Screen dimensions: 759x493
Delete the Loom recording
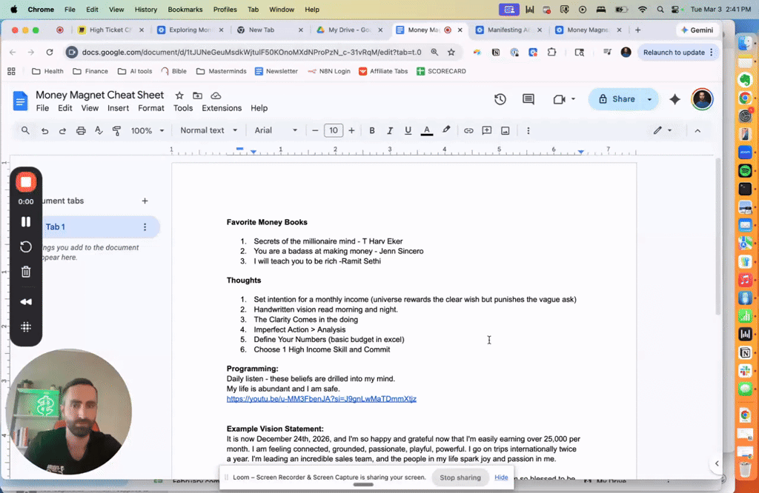click(26, 272)
